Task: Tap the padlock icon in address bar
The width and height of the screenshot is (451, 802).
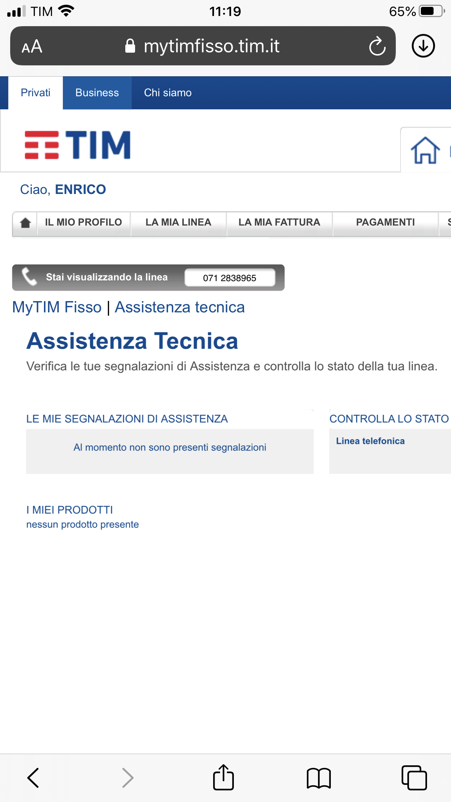Action: pyautogui.click(x=130, y=46)
